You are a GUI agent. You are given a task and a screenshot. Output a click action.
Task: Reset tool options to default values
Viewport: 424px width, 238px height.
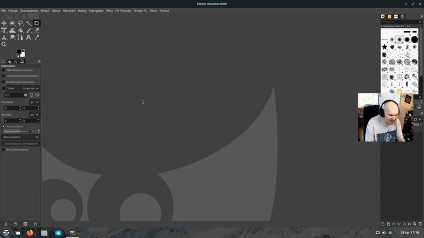click(35, 224)
